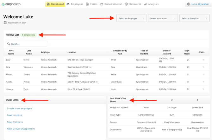Click the Follow-ups search field
The width and height of the screenshot is (212, 140).
click(x=27, y=44)
